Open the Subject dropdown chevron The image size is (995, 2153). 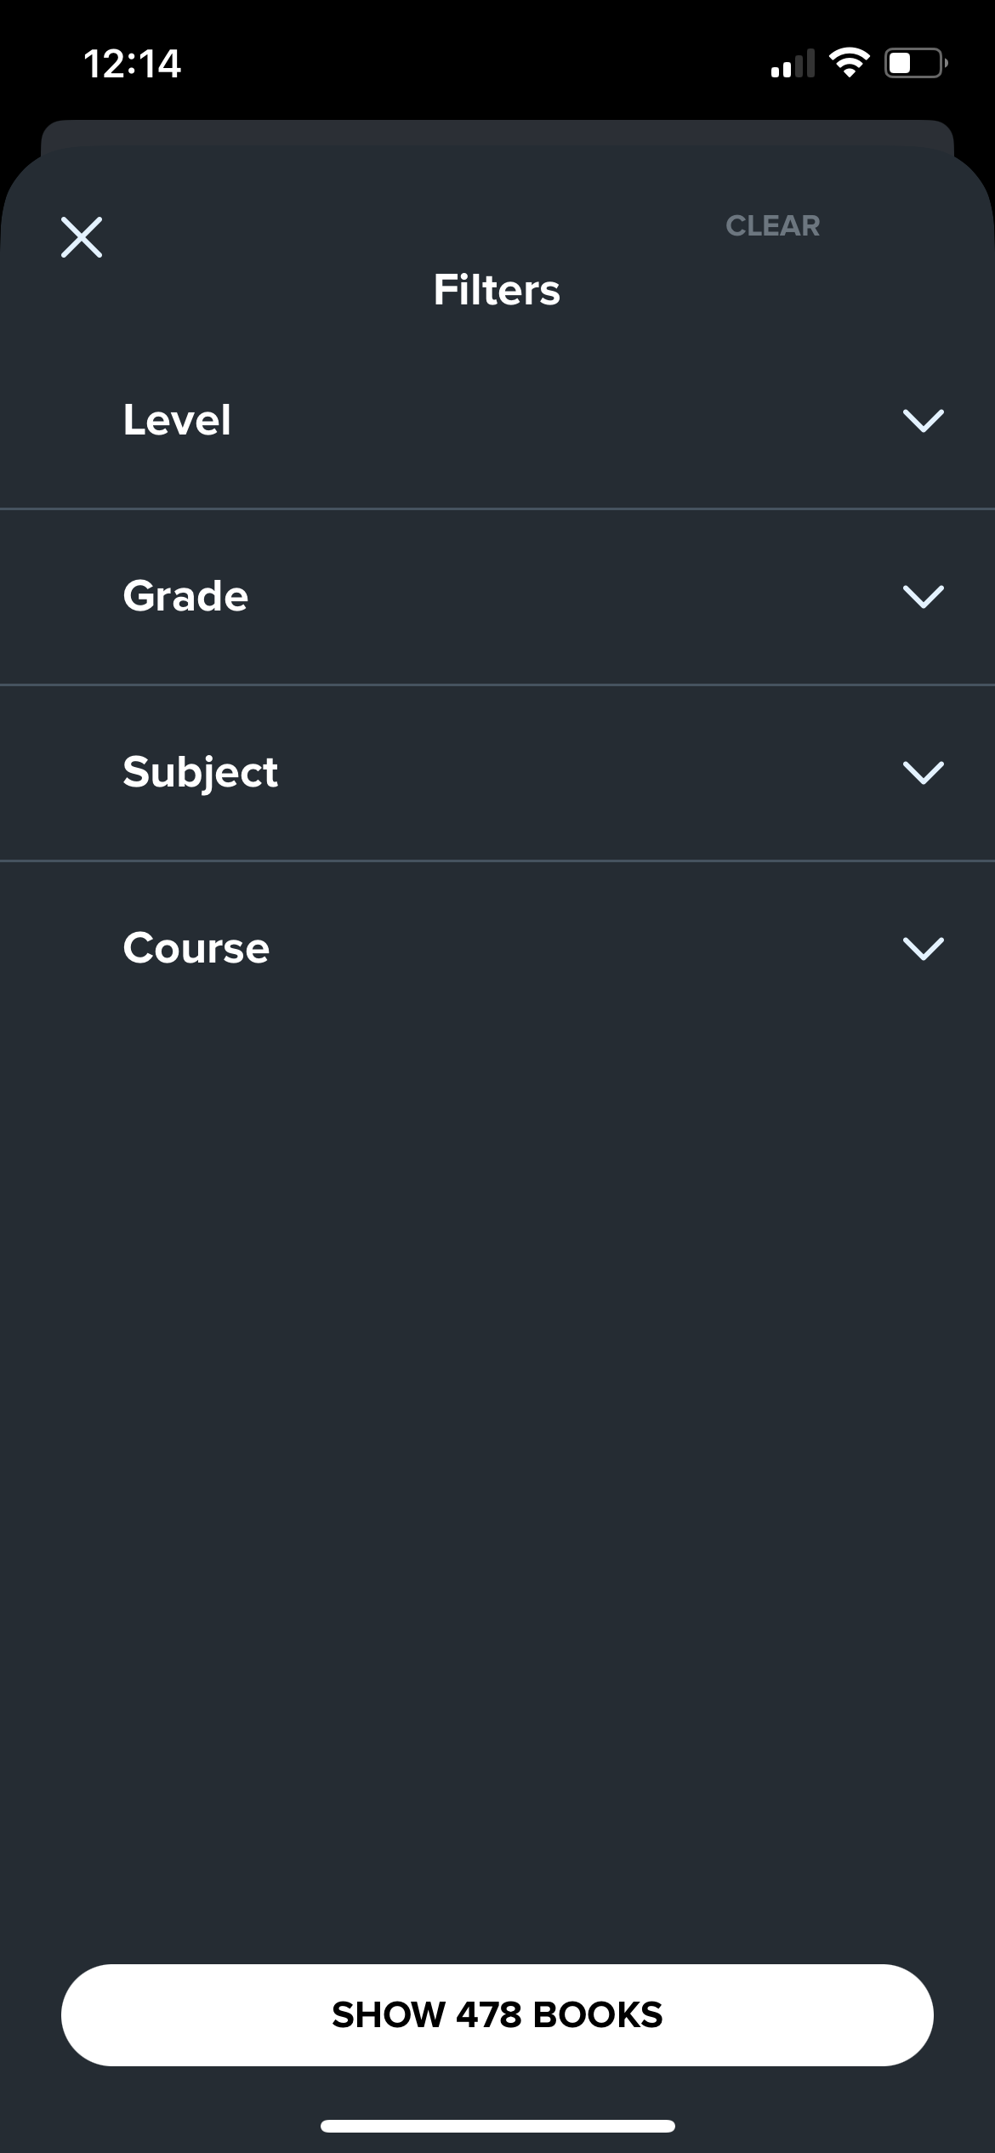[x=925, y=773]
